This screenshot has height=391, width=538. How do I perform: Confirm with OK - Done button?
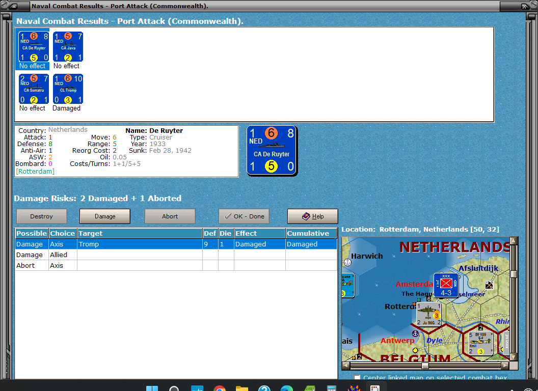[244, 216]
